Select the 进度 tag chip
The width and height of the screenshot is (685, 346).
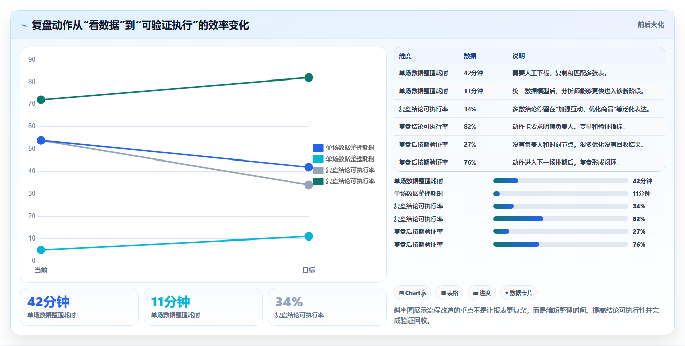[482, 293]
